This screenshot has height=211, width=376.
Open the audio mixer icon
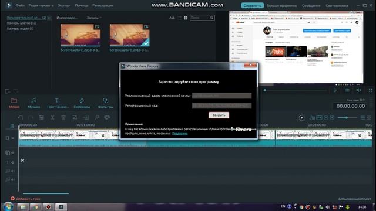(x=312, y=117)
